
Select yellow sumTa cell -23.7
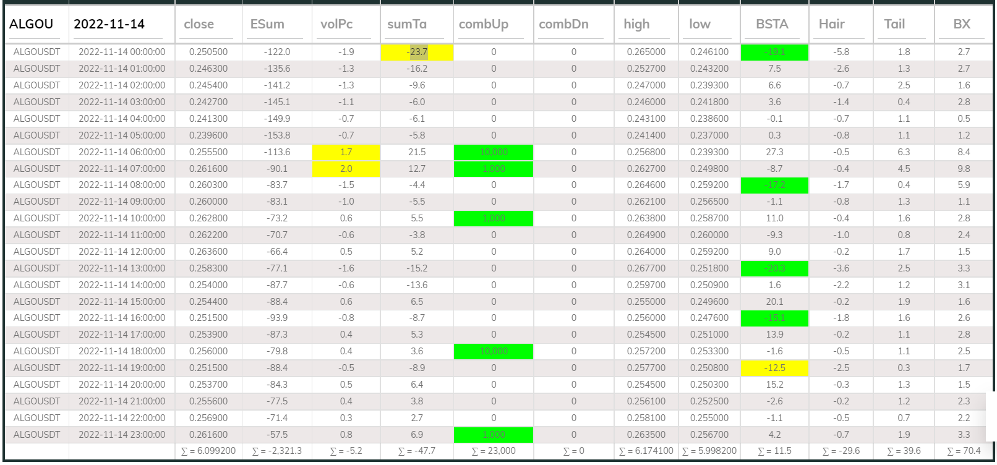(417, 52)
